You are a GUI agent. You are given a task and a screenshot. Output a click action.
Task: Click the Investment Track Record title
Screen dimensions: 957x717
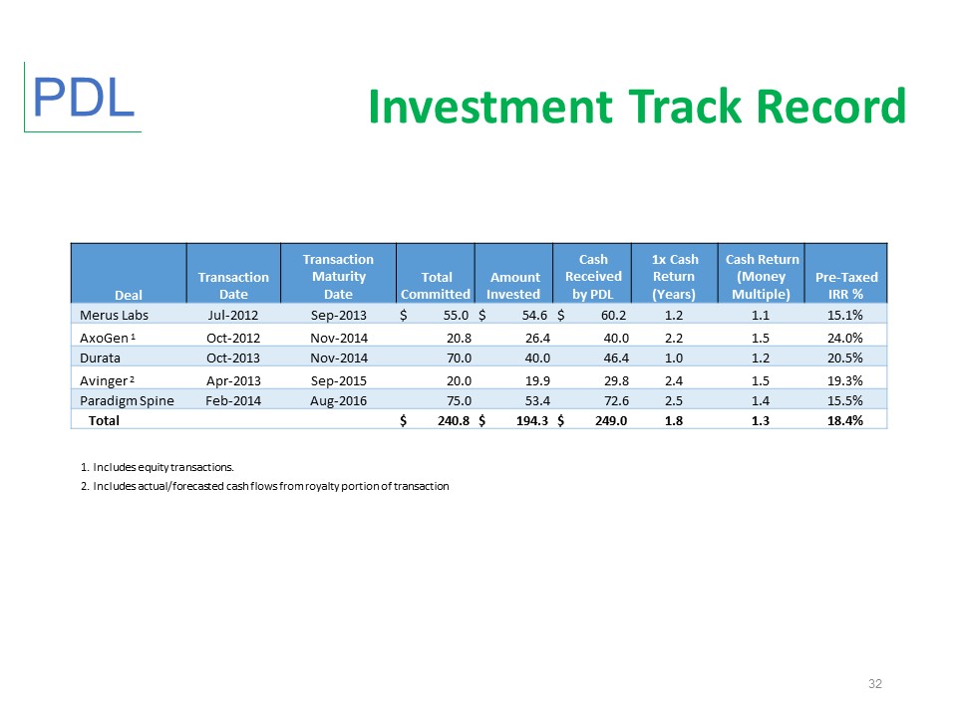click(636, 107)
